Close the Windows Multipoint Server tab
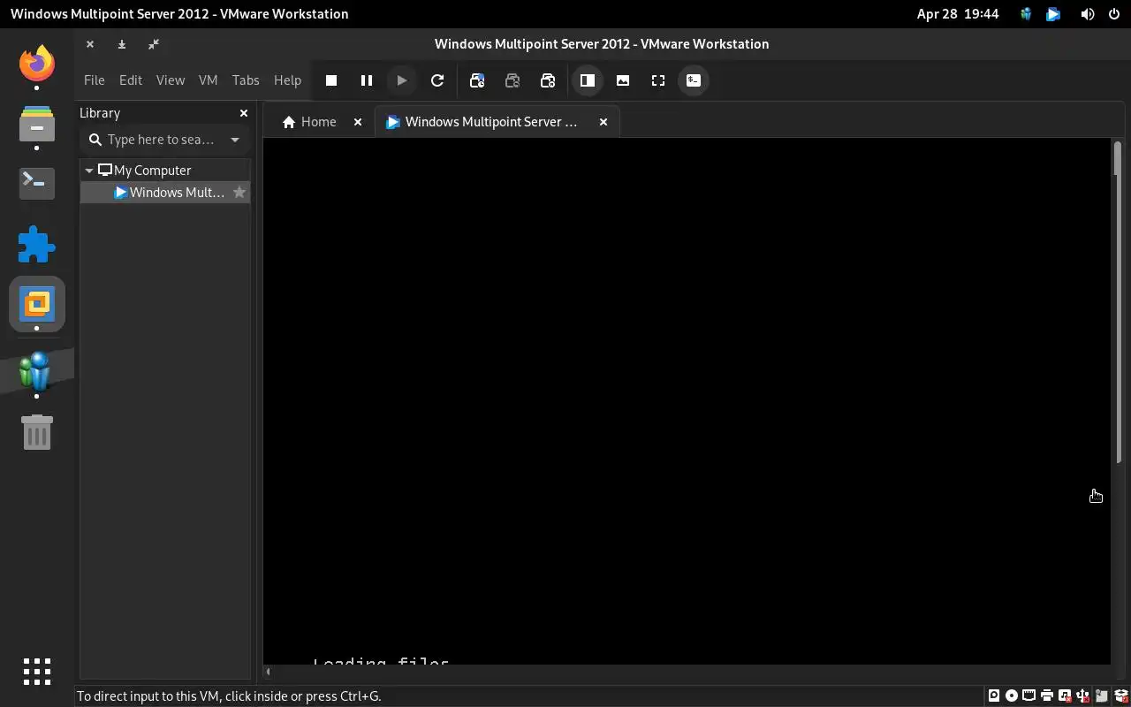The height and width of the screenshot is (707, 1131). (603, 122)
